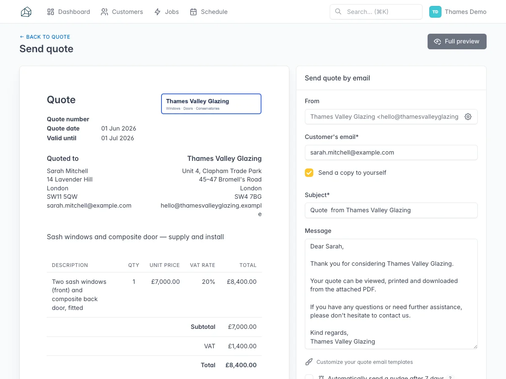This screenshot has width=506, height=379.
Task: Click the "UNIT PRICE" column header
Action: (164, 265)
